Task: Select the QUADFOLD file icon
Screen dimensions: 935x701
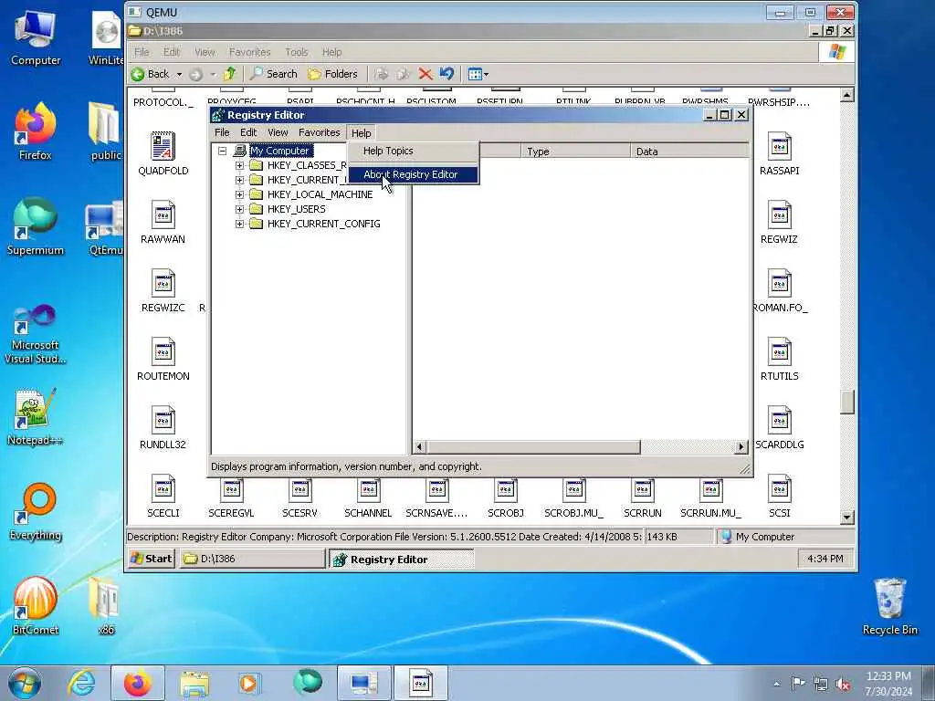Action: click(x=163, y=153)
